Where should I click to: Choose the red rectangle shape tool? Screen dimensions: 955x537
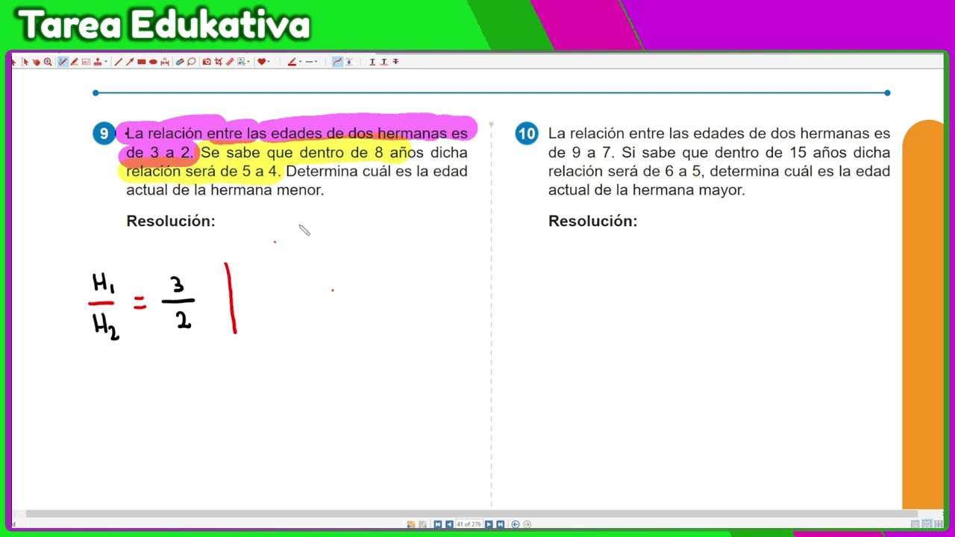pyautogui.click(x=141, y=62)
